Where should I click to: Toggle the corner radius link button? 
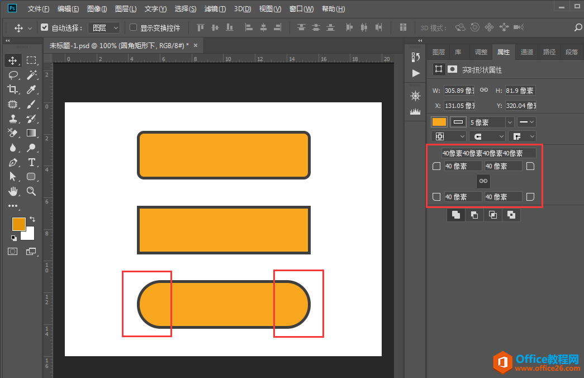483,181
